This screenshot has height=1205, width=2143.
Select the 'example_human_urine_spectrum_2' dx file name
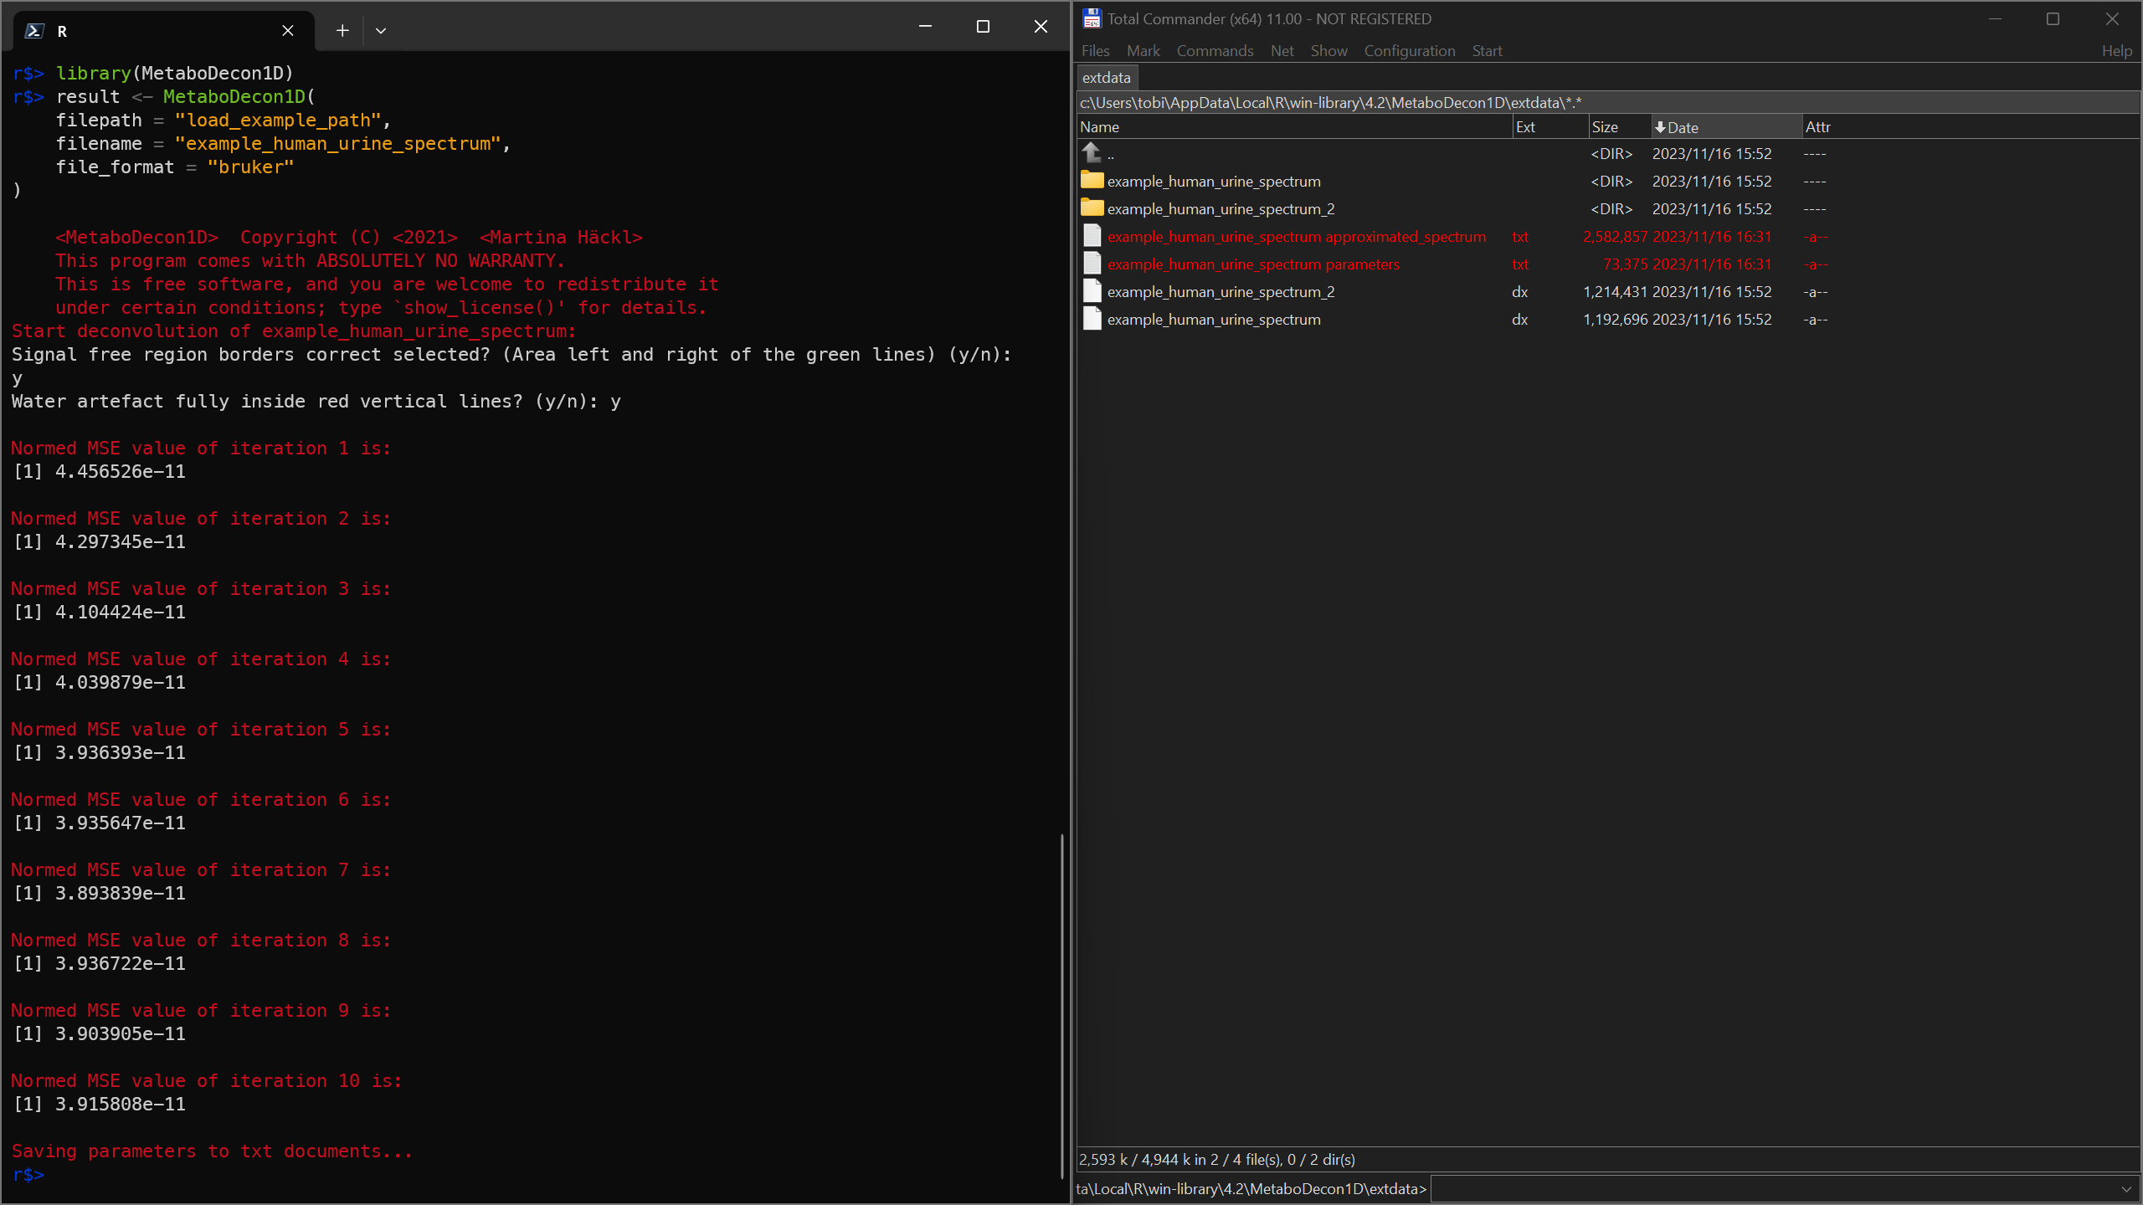[x=1221, y=292]
